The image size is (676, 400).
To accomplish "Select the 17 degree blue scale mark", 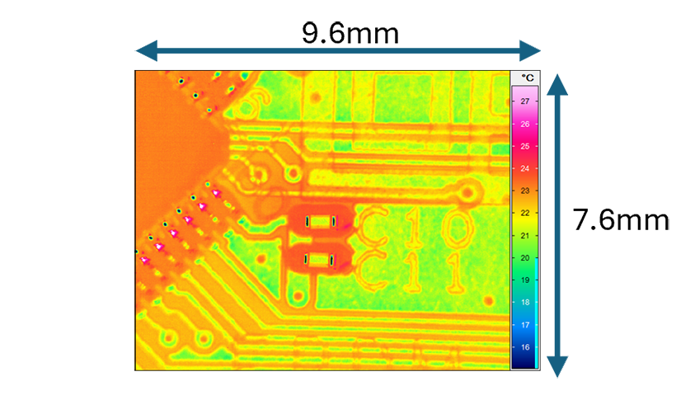I will [x=524, y=324].
